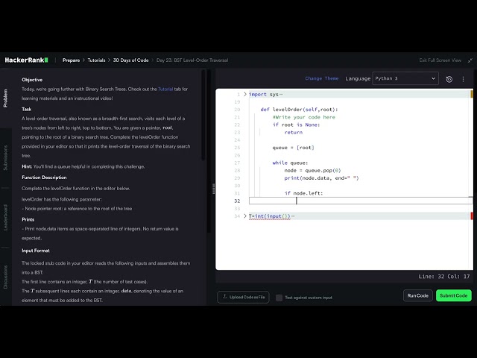477x358 pixels.
Task: Click the 'Function Description' heading
Action: [x=44, y=178]
